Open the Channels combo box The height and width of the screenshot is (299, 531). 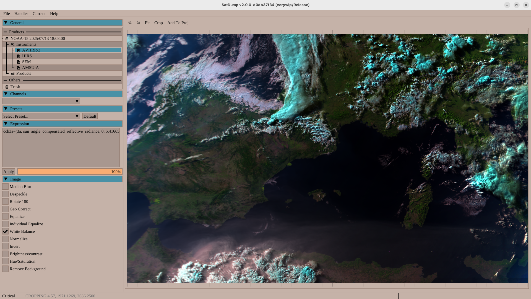coord(41,101)
